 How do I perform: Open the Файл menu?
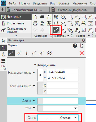[12, 3]
